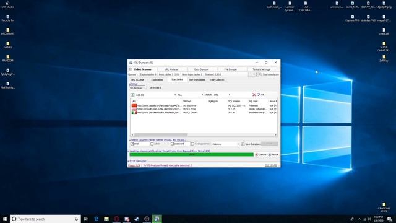Click the red X clear filter icon
Screen dimensions: 396x223
tap(254, 95)
